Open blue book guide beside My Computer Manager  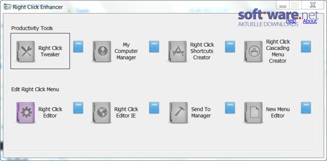point(154,47)
